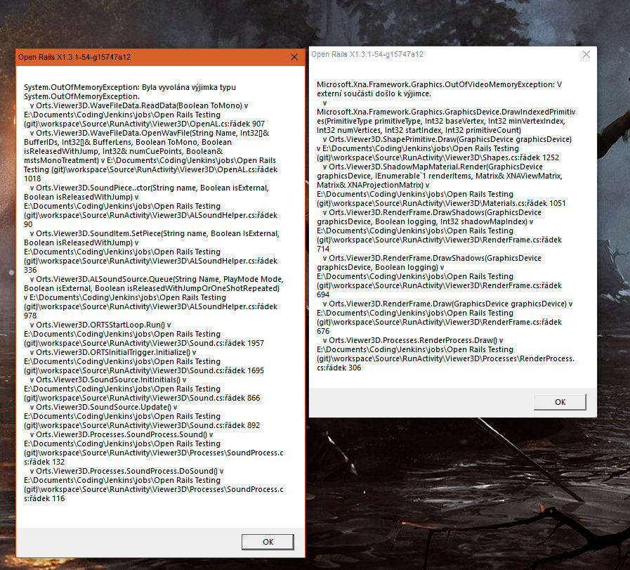Click the line 'v Orts.Viewer3D.WaveFileData.ReadData(Boolean ToMono) v'
The image size is (630, 570).
pyautogui.click(x=139, y=105)
